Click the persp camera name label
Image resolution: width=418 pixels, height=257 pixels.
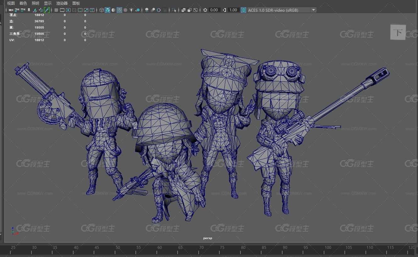(x=208, y=238)
